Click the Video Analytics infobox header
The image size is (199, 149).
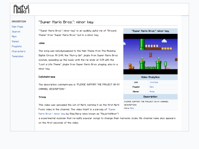click(150, 77)
